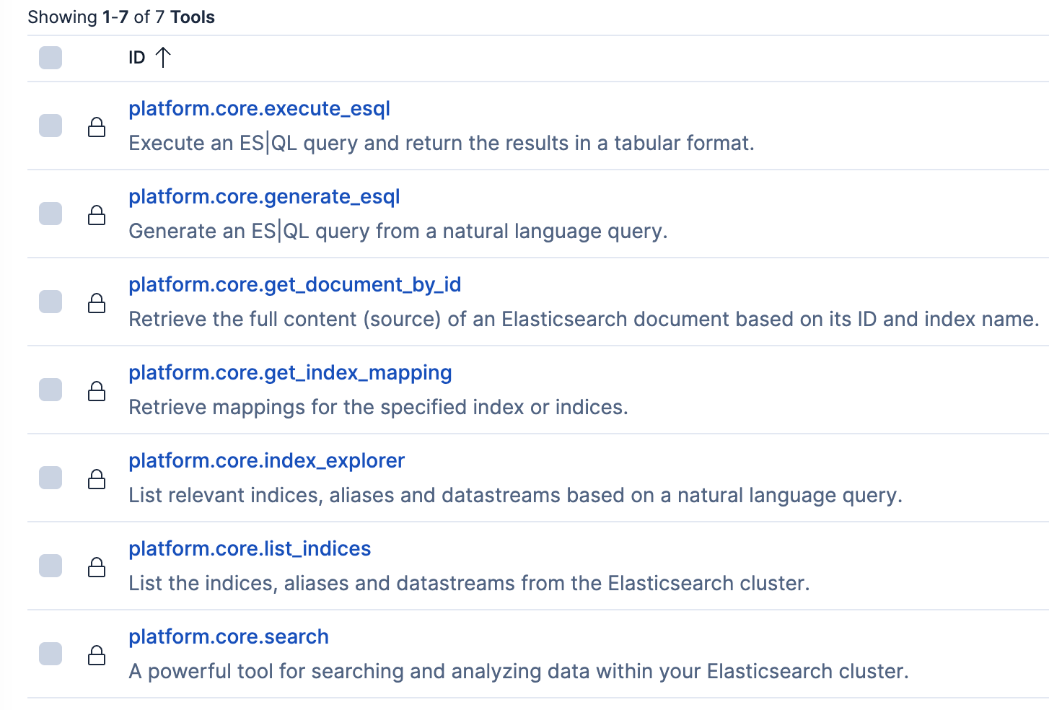Check the platform.core.execute_esql row checkbox

coord(51,126)
